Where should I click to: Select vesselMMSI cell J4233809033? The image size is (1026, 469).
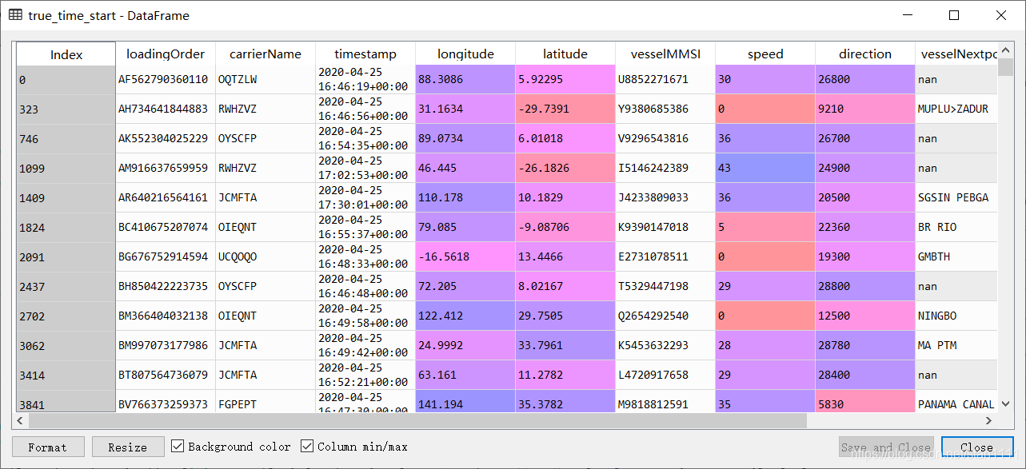coord(665,197)
